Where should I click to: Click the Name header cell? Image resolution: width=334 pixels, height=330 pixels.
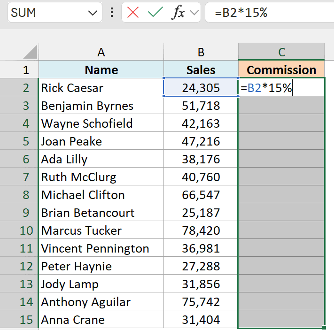[101, 69]
